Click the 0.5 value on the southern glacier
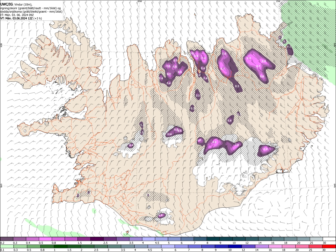336x252 pixels. point(161,215)
